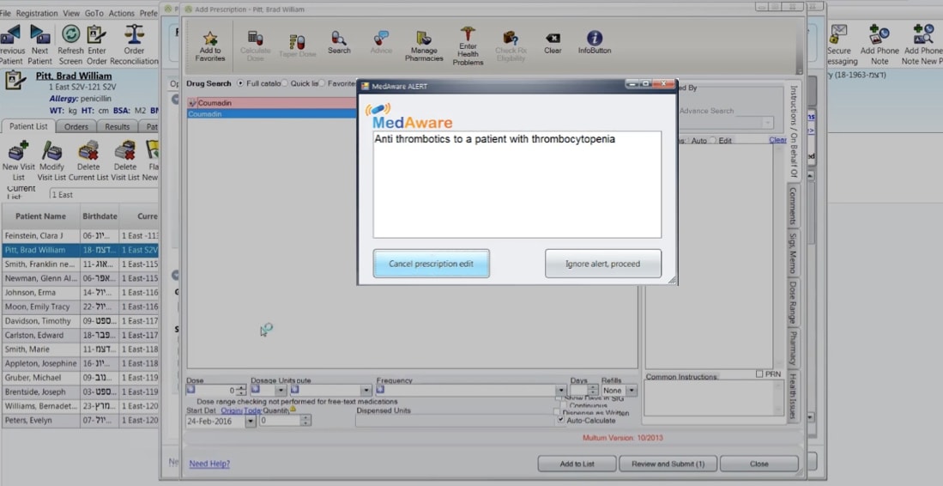Open the Frequency dropdown
Viewport: 943px width, 486px height.
(561, 391)
